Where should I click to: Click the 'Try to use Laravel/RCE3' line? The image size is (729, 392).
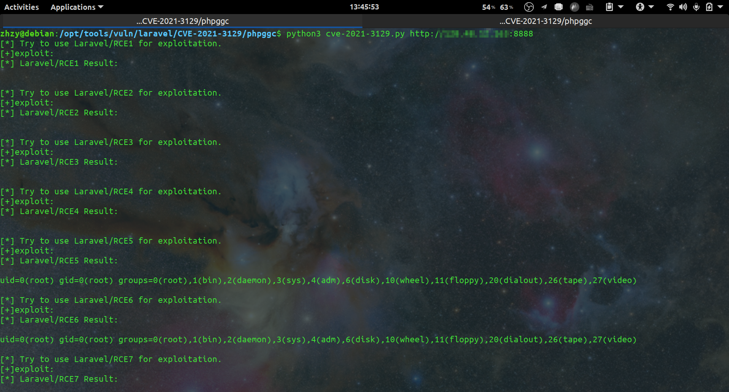[111, 142]
